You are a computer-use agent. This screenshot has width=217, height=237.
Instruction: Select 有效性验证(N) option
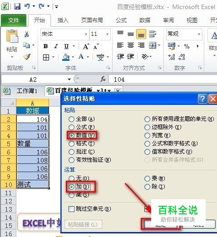pos(90,160)
